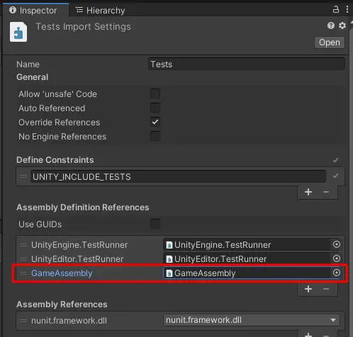The width and height of the screenshot is (353, 337).
Task: Click the Tests assembly definition asset icon
Action: click(18, 32)
